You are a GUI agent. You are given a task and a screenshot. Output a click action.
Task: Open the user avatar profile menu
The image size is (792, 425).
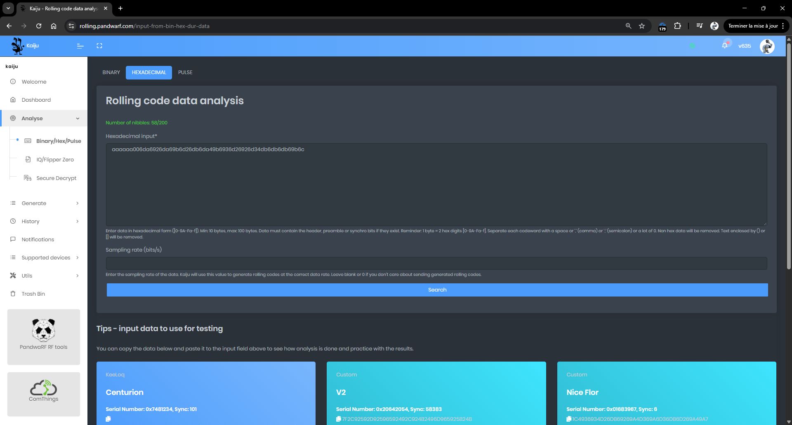[767, 46]
